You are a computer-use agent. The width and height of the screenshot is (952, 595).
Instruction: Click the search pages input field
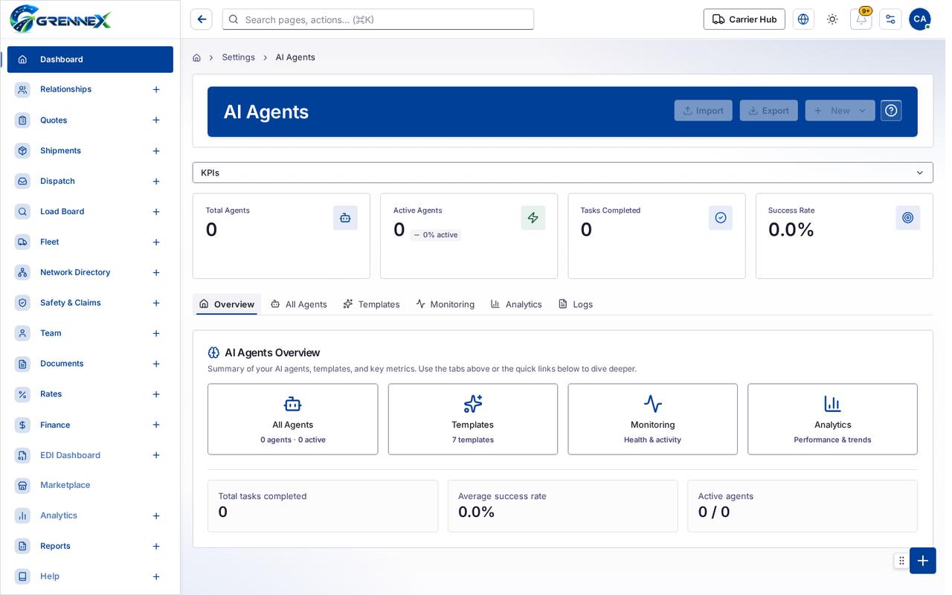(378, 19)
